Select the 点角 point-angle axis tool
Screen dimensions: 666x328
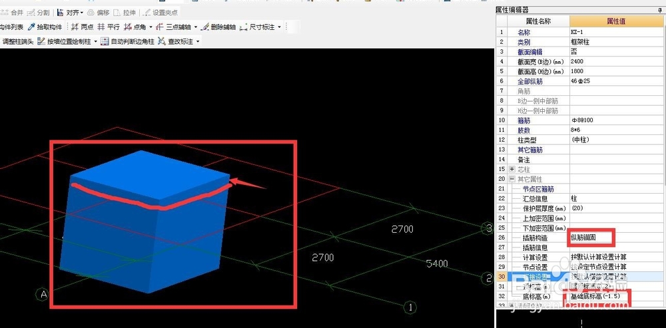[x=135, y=27]
